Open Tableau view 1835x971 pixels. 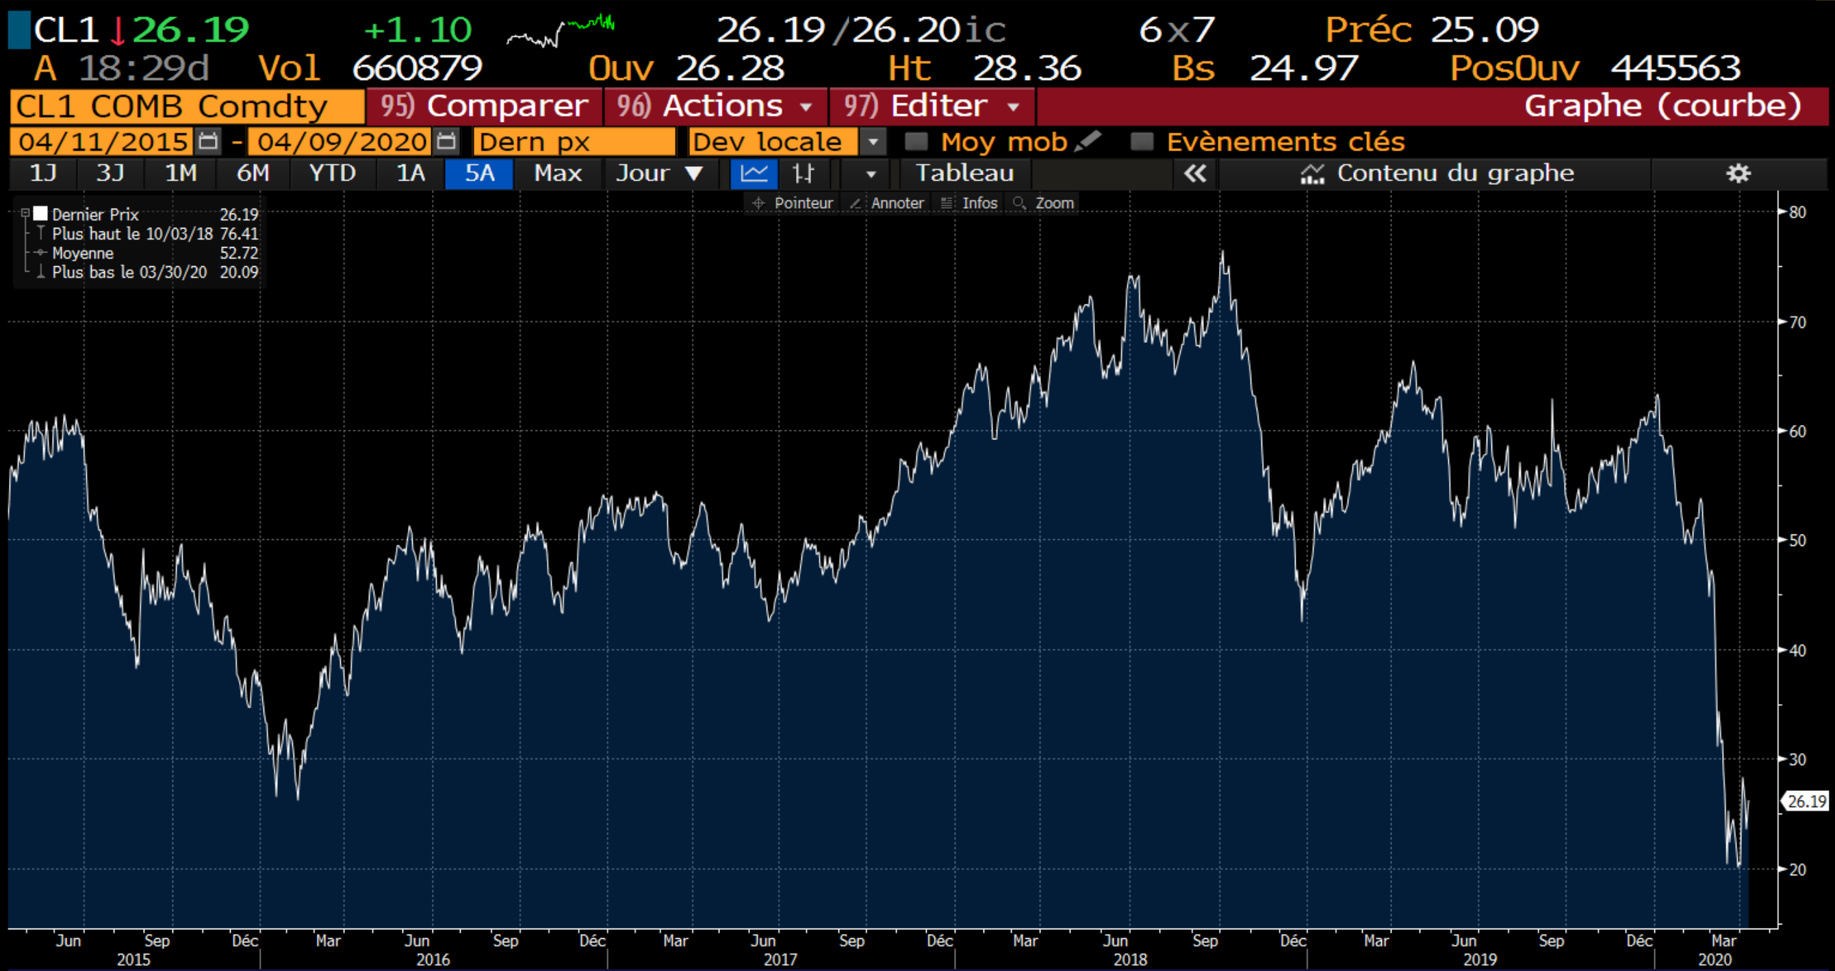click(x=964, y=173)
